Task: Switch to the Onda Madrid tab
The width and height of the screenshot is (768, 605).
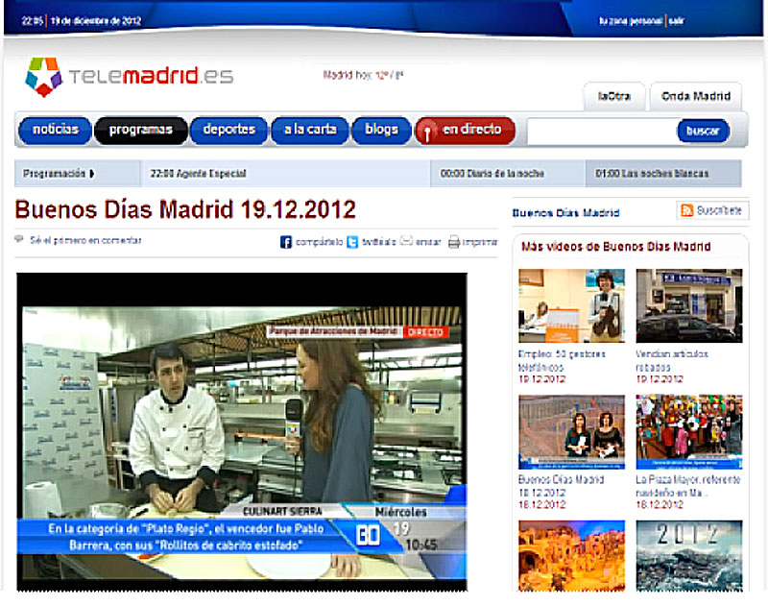Action: [x=696, y=96]
